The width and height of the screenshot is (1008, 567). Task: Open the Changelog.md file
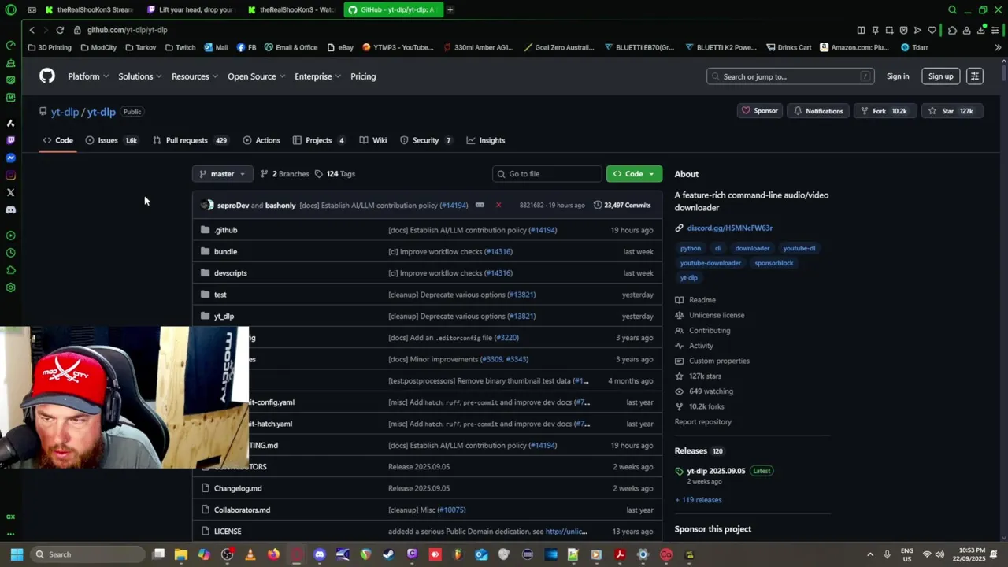tap(238, 488)
